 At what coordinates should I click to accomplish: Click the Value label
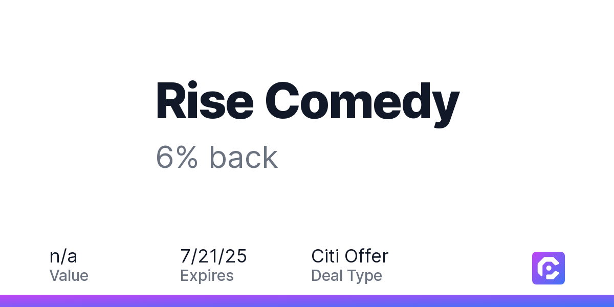coord(69,276)
